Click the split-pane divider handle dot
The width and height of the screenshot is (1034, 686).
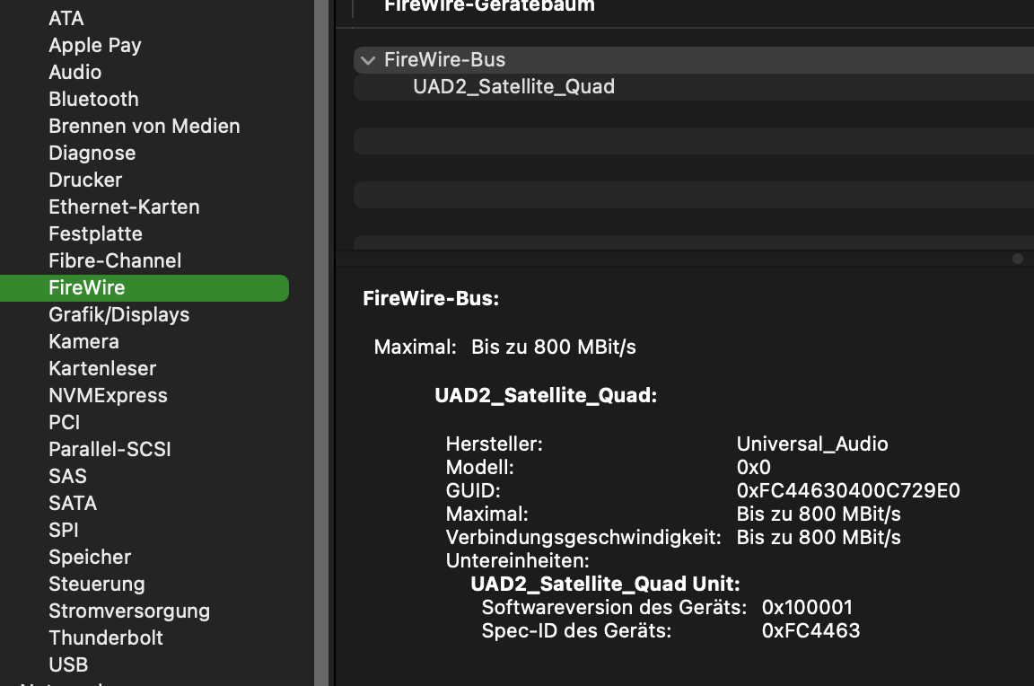pos(1018,259)
